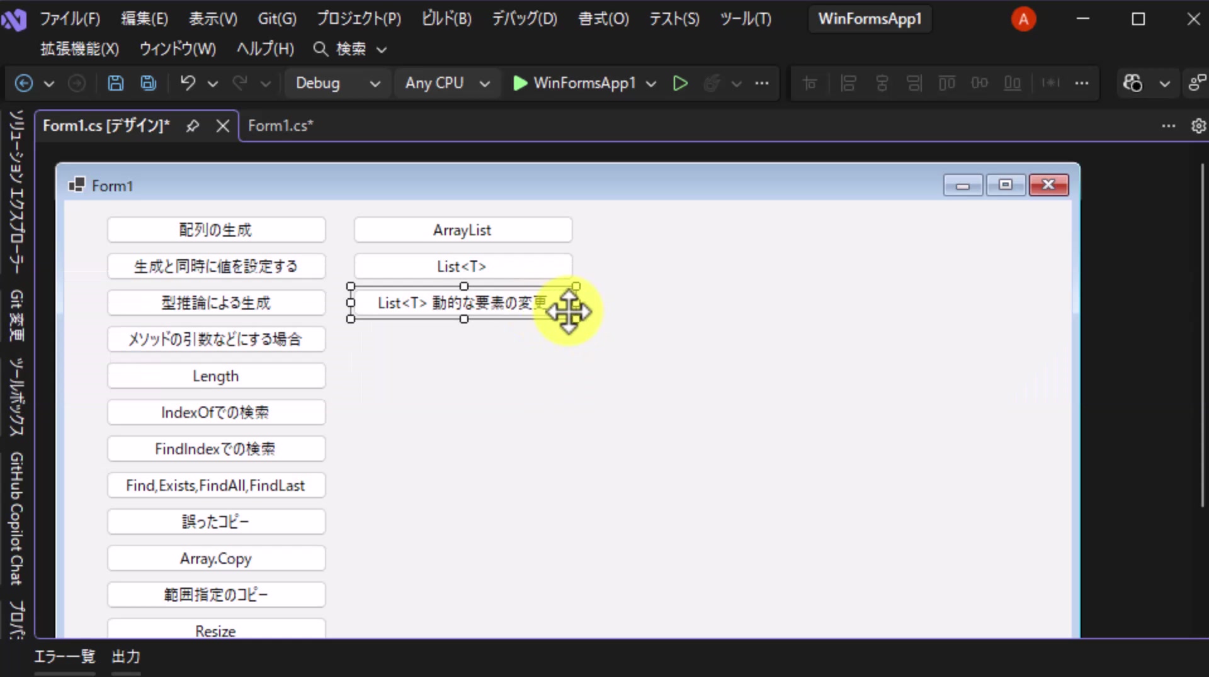Select the Length button on the form

pyautogui.click(x=216, y=376)
